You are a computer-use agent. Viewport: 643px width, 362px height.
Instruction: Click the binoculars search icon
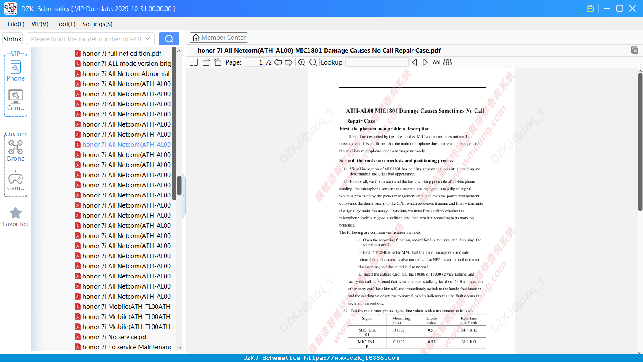(x=448, y=62)
